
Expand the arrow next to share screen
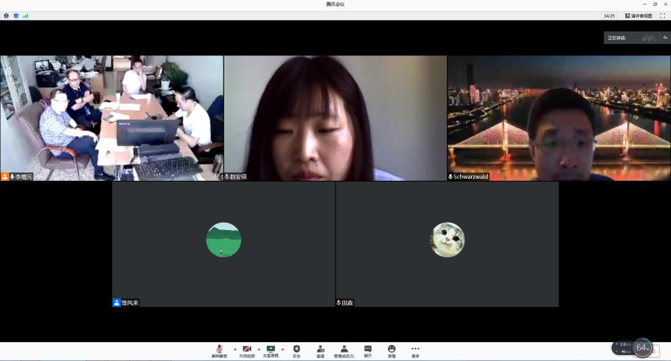282,349
